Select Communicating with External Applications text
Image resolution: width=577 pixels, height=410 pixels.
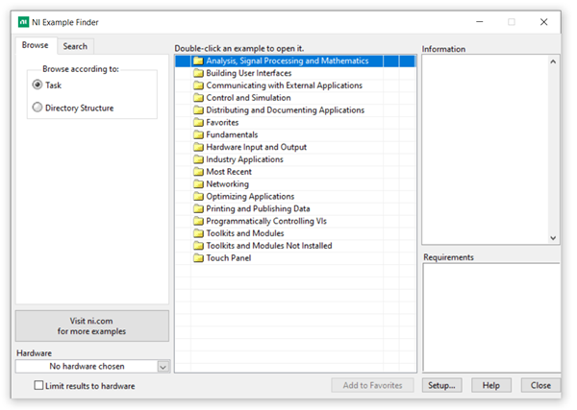pos(284,85)
